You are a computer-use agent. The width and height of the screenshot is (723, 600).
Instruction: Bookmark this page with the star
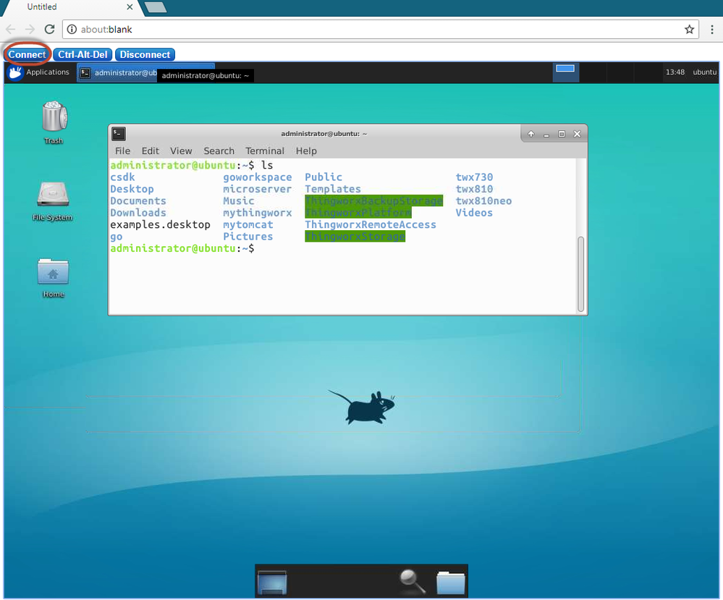pos(689,30)
